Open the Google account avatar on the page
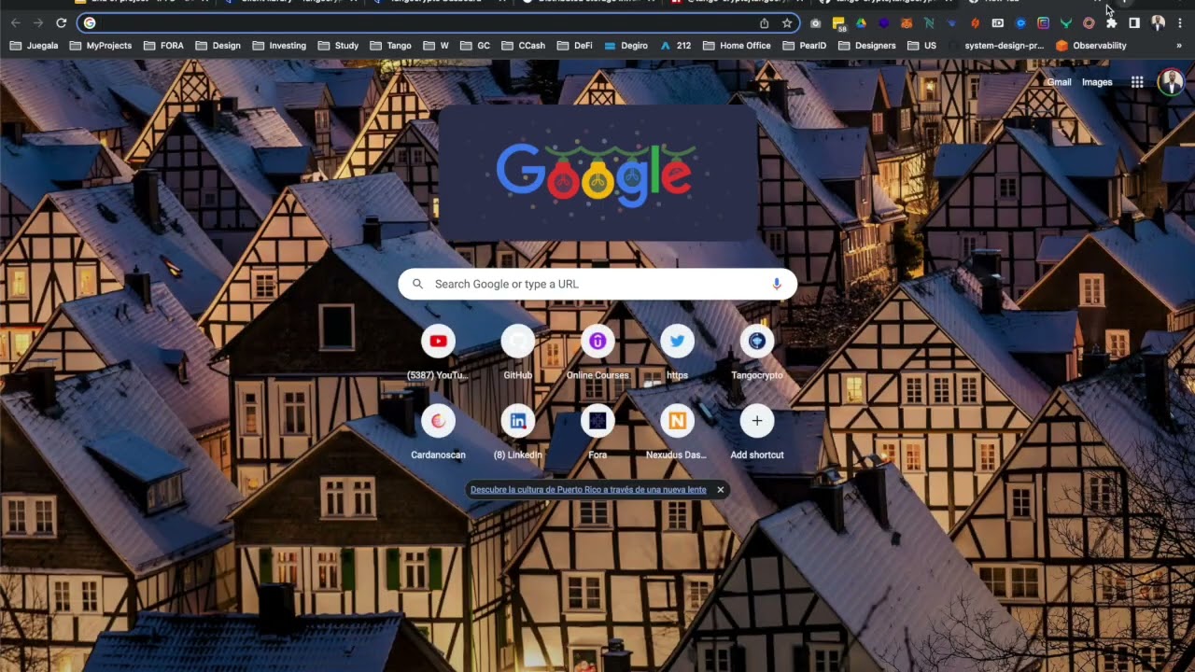This screenshot has width=1195, height=672. [1171, 82]
